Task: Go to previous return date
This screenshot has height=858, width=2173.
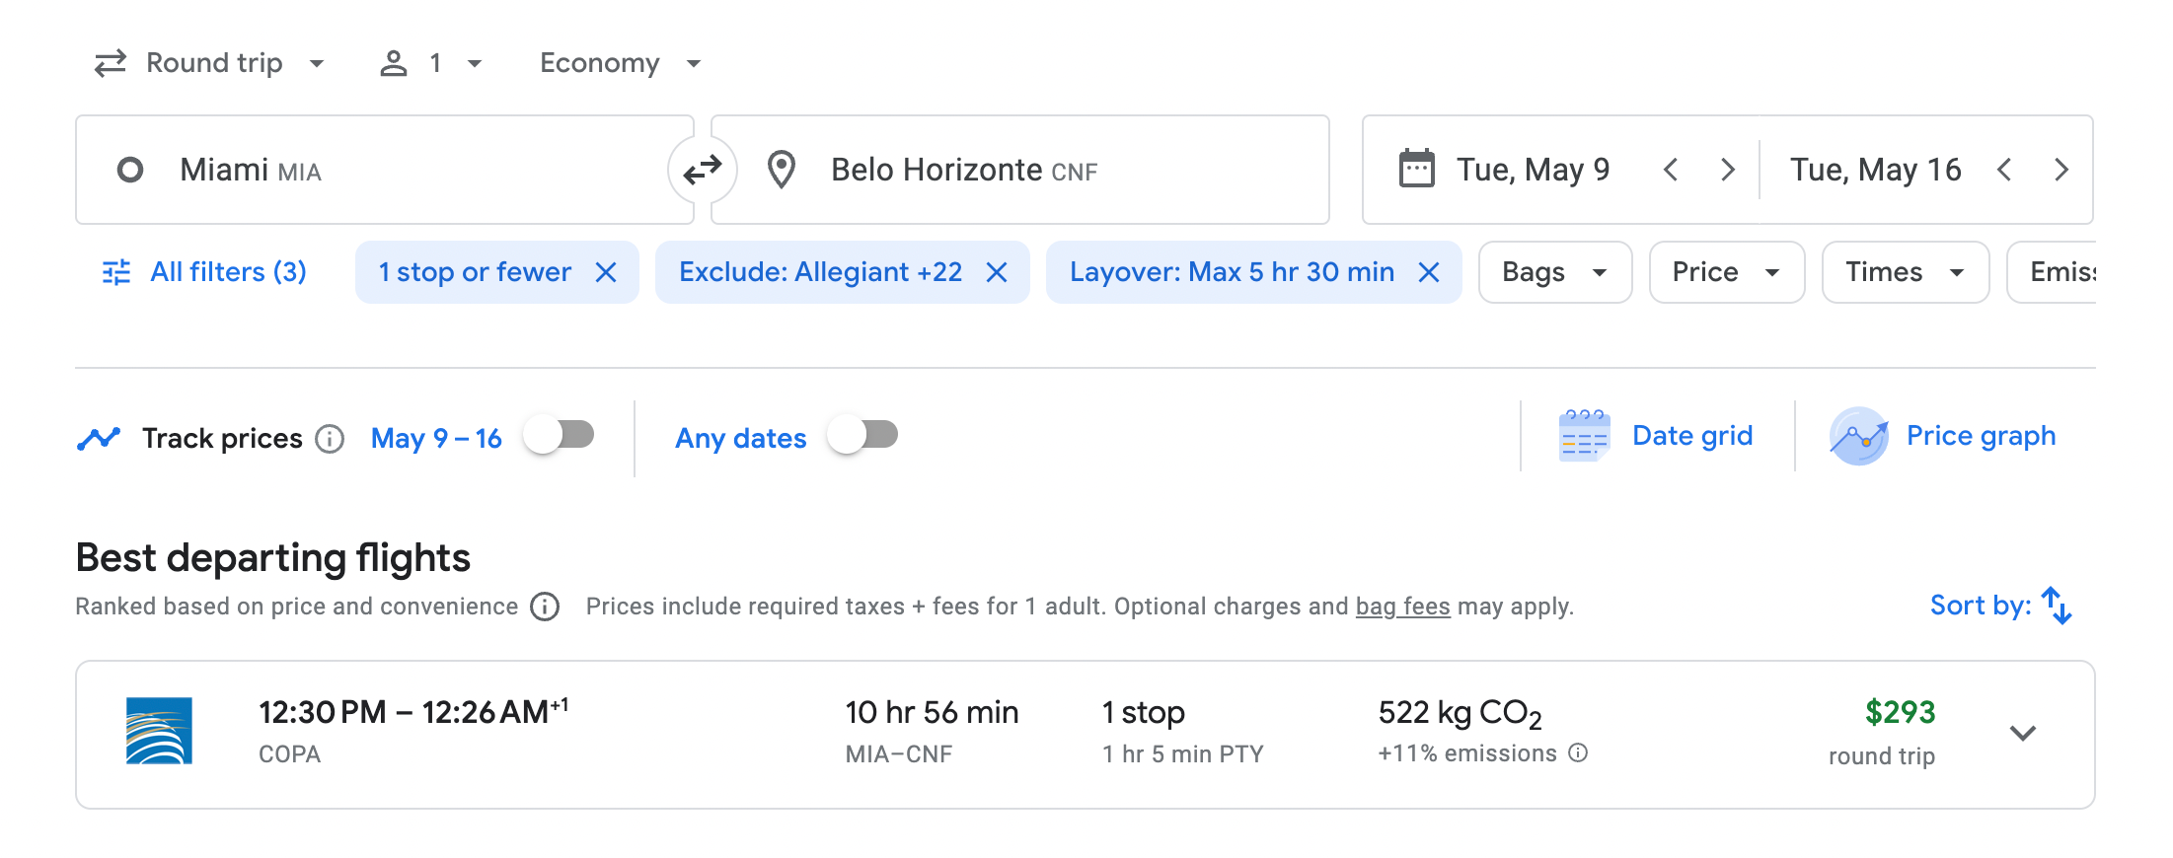Action: [x=2004, y=170]
